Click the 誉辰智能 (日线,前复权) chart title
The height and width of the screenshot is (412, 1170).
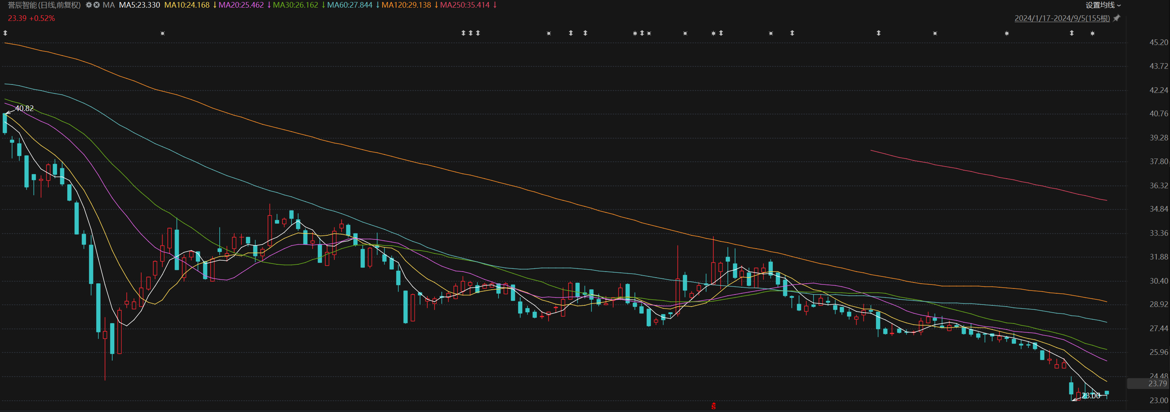[x=44, y=5]
